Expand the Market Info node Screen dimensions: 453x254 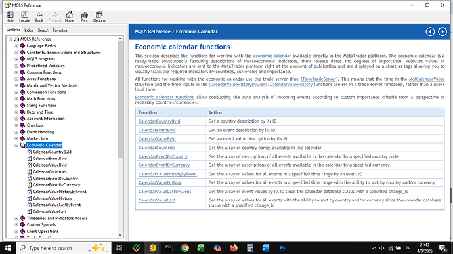click(x=16, y=138)
